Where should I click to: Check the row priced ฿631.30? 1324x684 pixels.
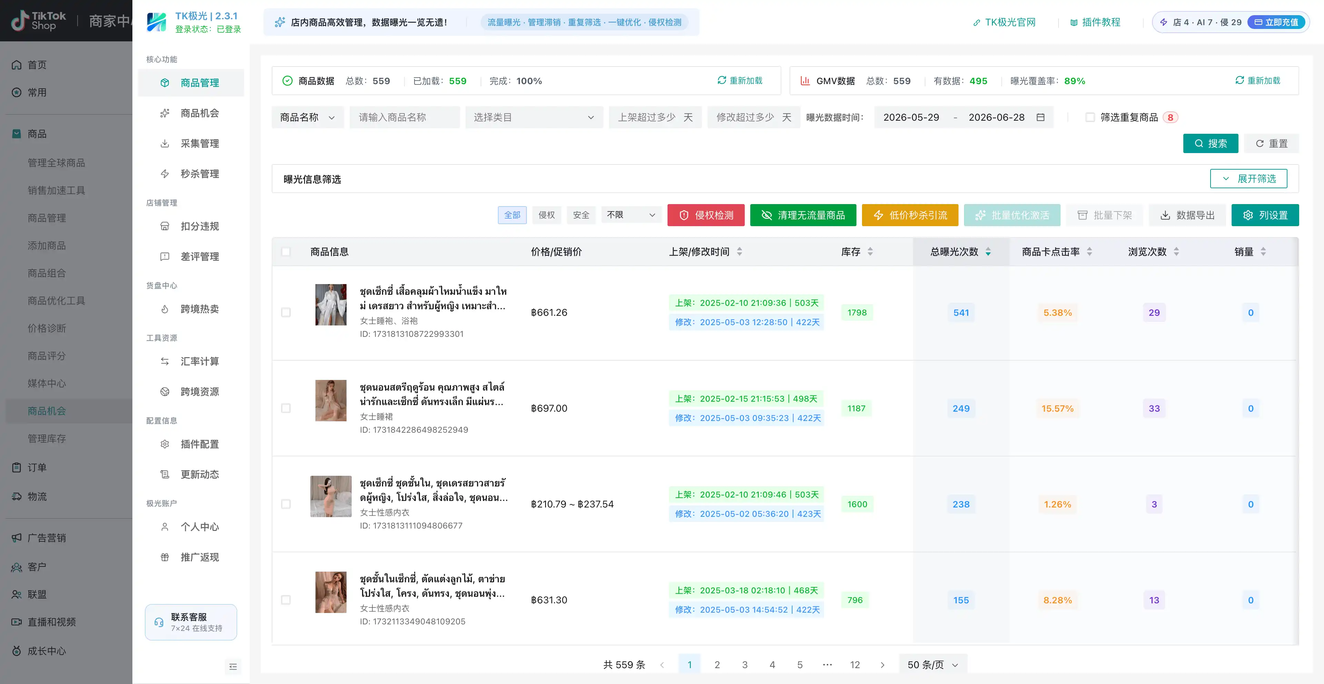coord(286,600)
